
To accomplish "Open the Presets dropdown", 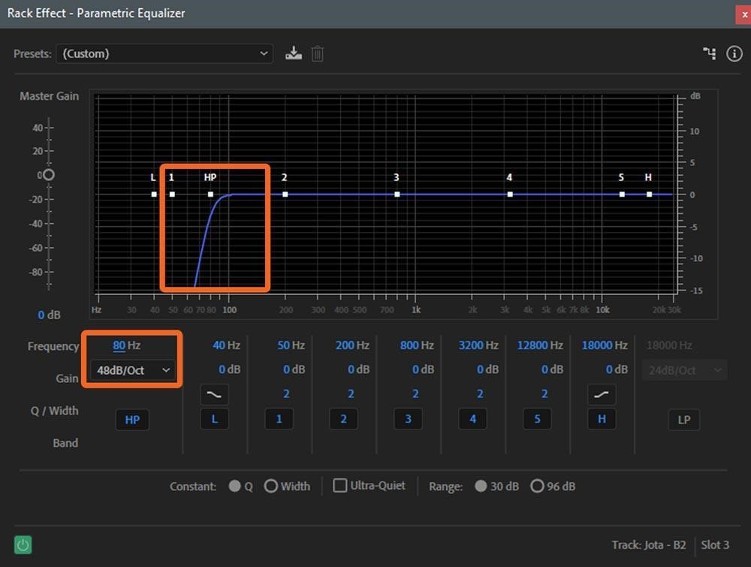I will [x=164, y=53].
